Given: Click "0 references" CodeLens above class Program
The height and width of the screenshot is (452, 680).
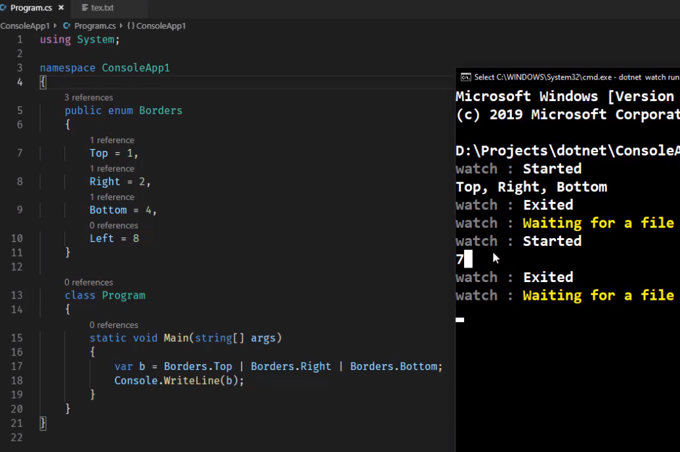Looking at the screenshot, I should click(89, 282).
